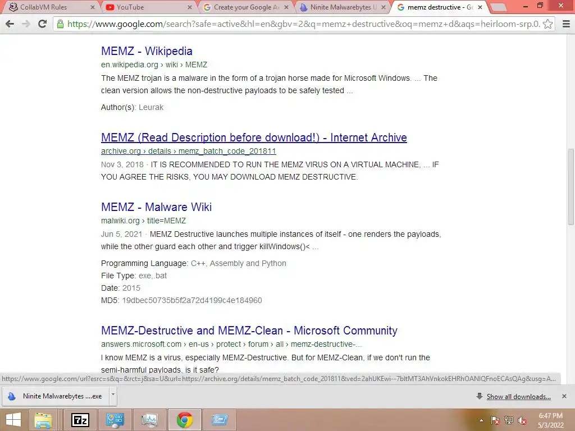
Task: Launch 7-Zip from the taskbar
Action: click(x=80, y=420)
